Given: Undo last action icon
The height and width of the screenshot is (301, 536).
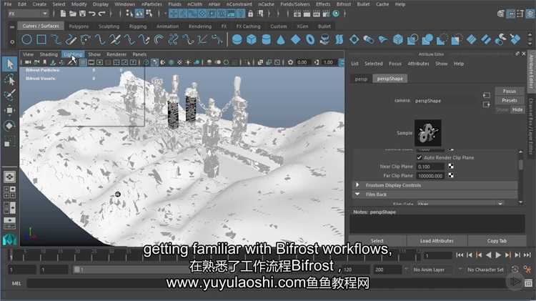Looking at the screenshot, I should point(92,14).
